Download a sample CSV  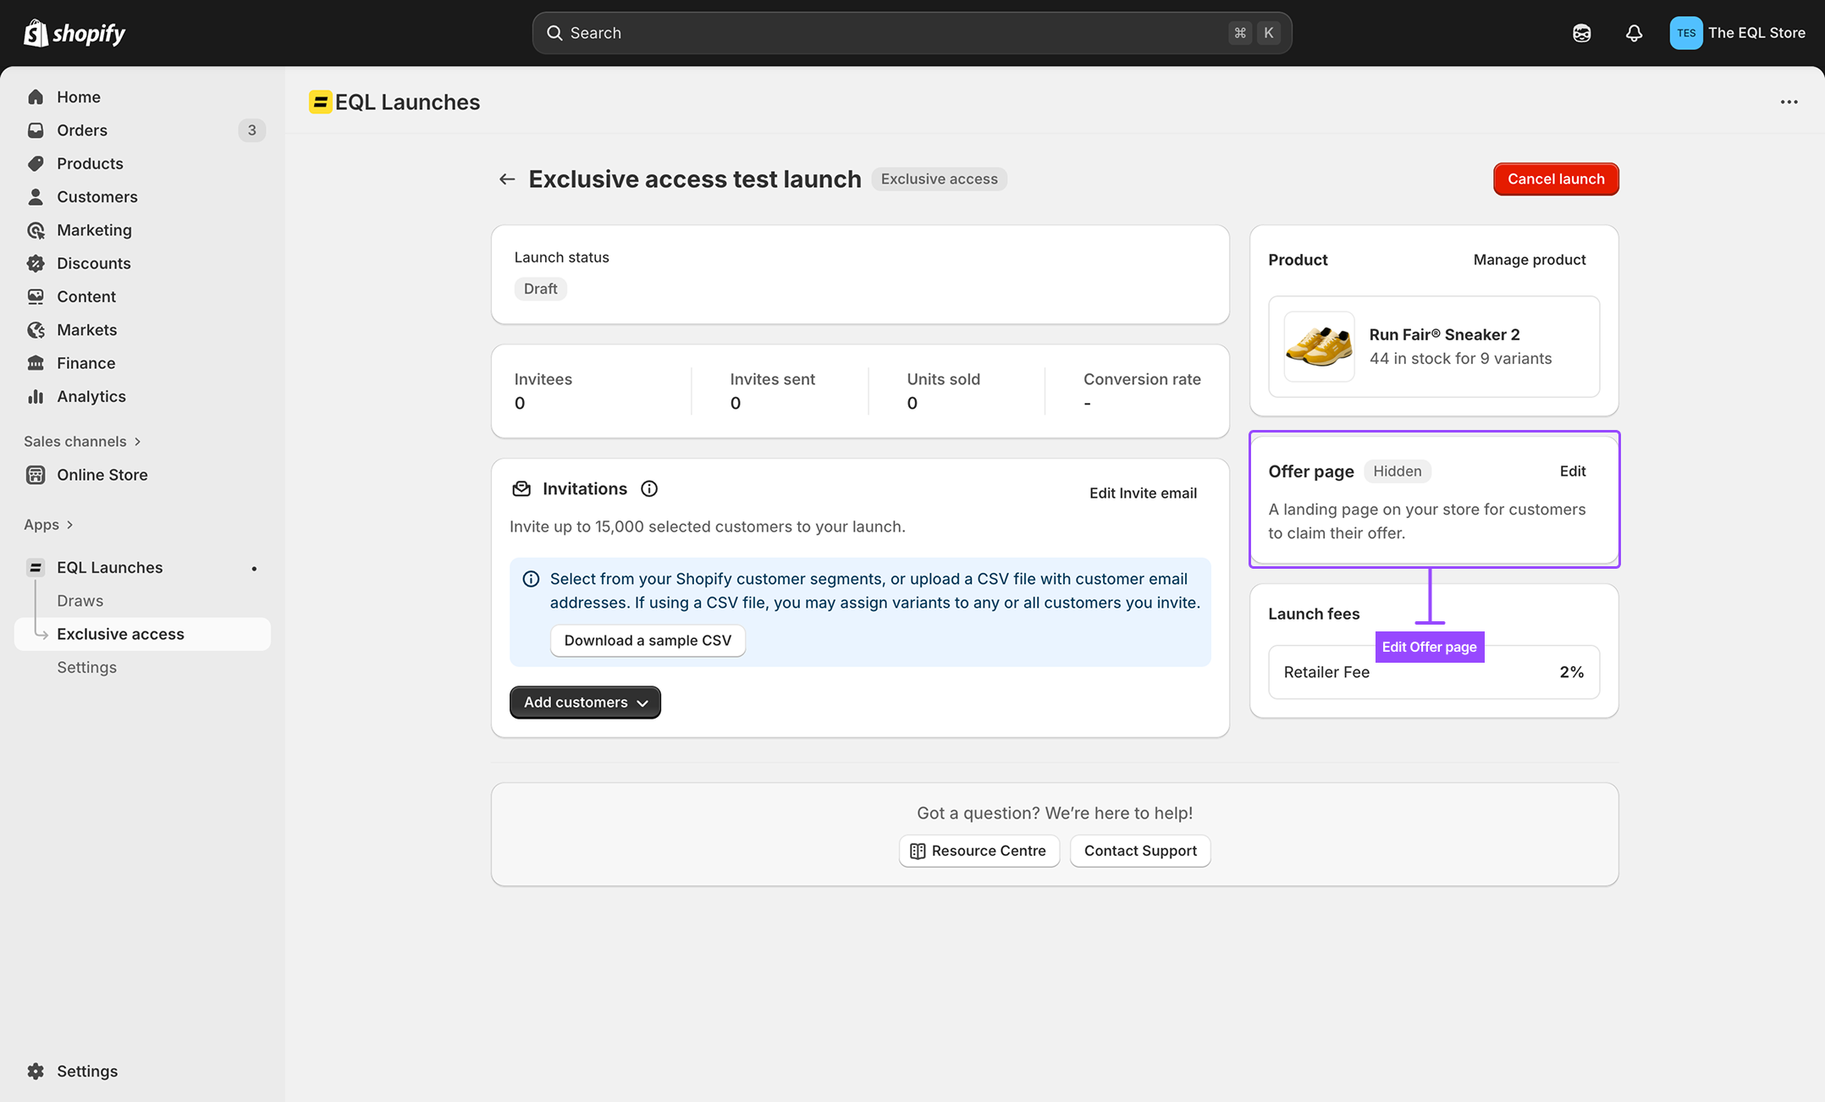(x=648, y=641)
